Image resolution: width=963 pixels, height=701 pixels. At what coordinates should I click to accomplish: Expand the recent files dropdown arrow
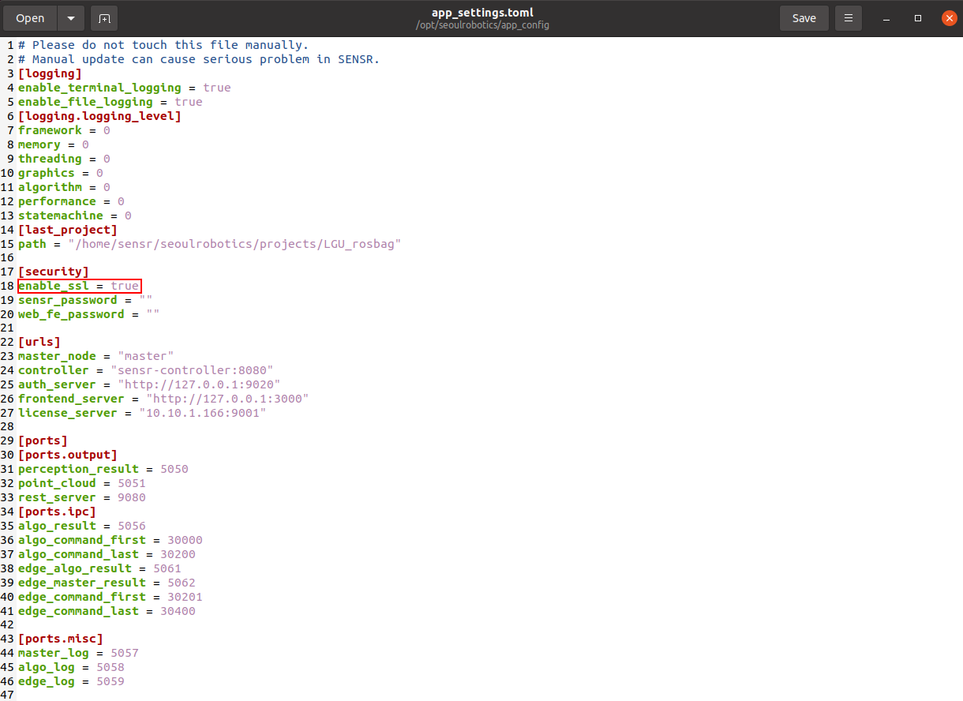pos(71,17)
